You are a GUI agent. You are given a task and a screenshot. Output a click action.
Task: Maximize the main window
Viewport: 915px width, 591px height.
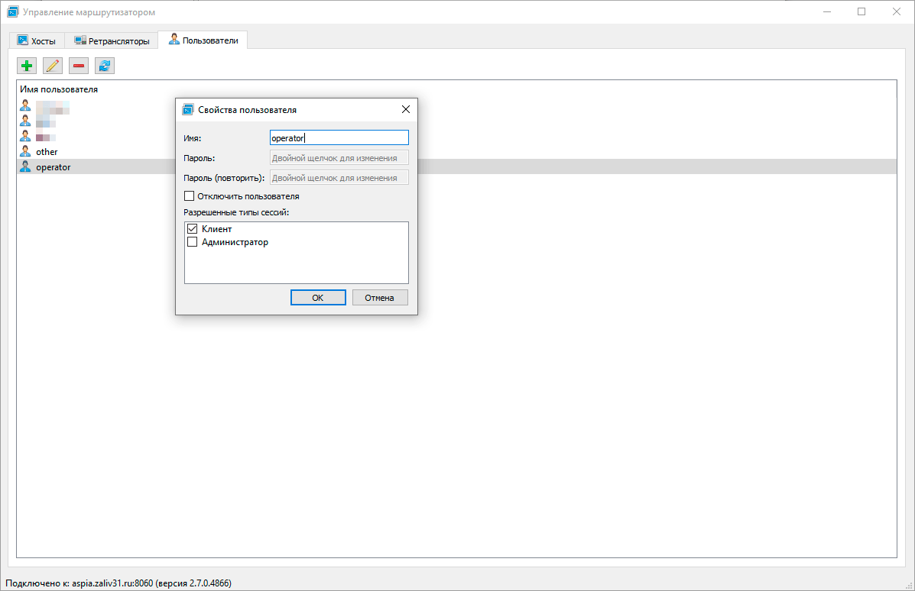861,11
